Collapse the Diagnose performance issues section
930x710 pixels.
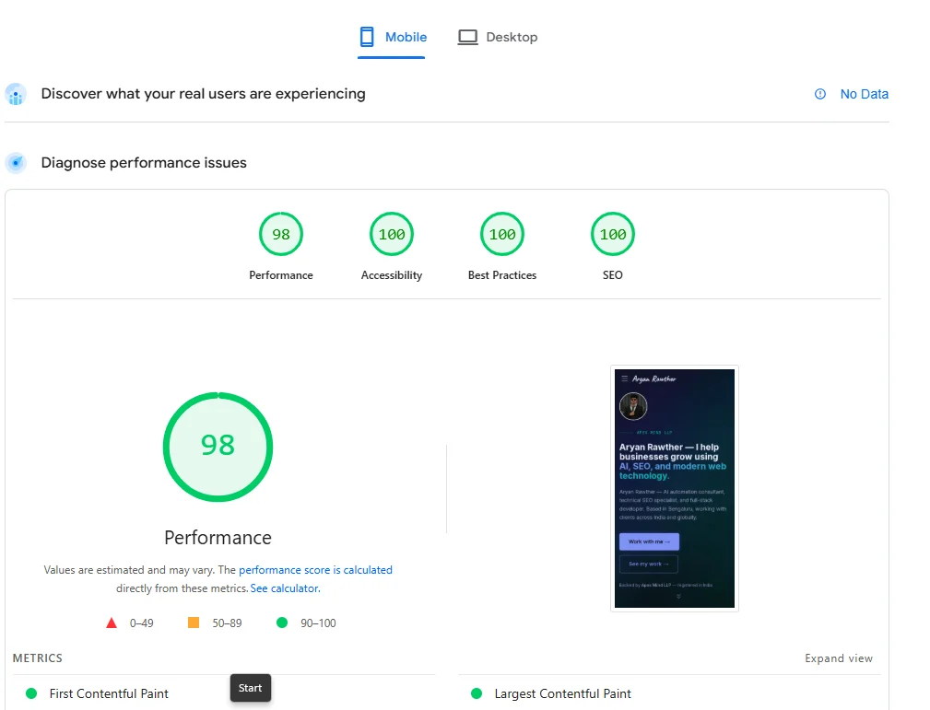(x=144, y=163)
